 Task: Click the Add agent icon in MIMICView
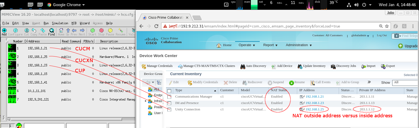click(4, 30)
